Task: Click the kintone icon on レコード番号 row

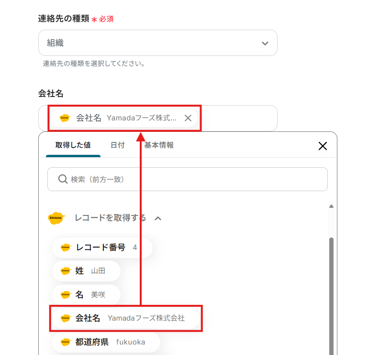Action: (66, 247)
